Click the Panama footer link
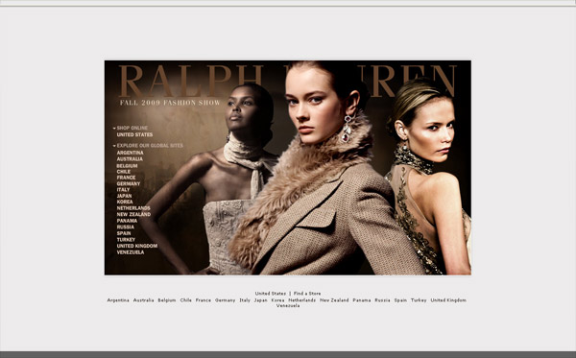This screenshot has height=358, width=576. pos(362,300)
